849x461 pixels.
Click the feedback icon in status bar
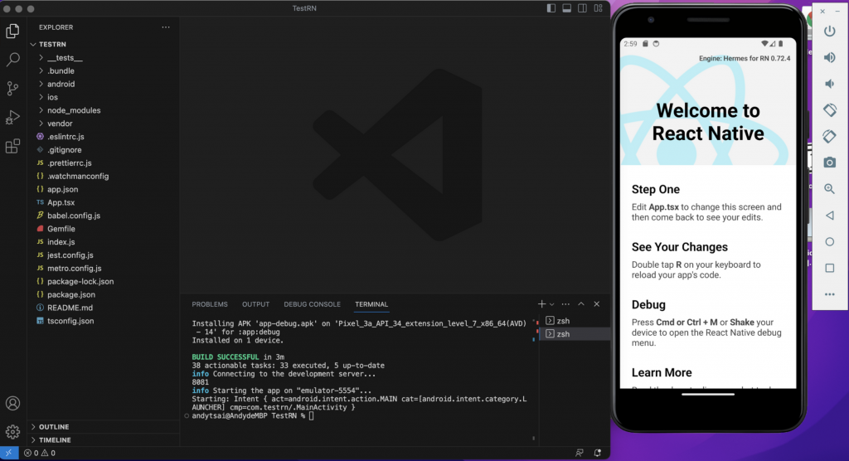(x=580, y=453)
